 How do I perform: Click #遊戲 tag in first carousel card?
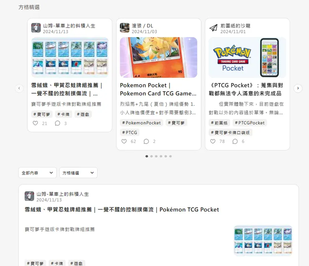[83, 114]
